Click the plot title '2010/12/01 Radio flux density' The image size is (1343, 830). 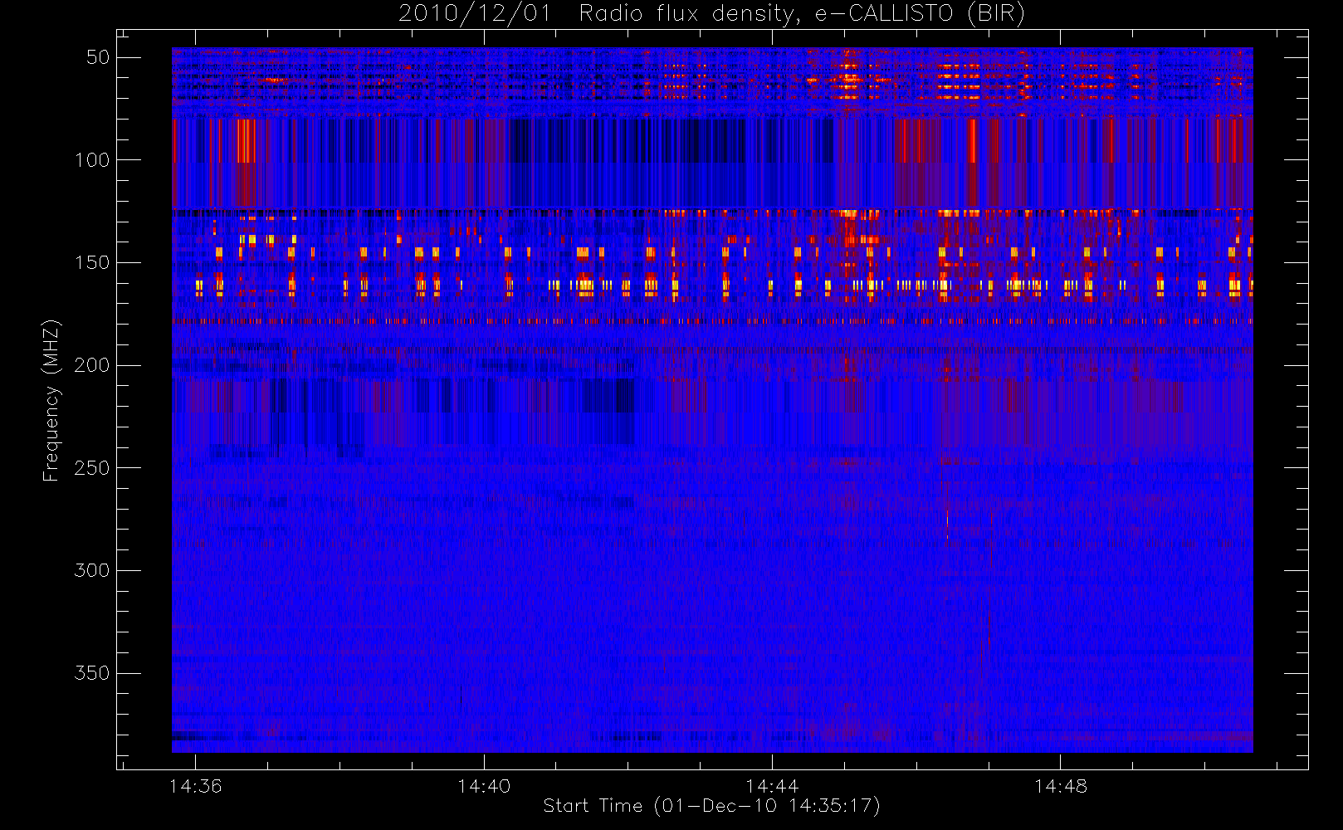[711, 14]
